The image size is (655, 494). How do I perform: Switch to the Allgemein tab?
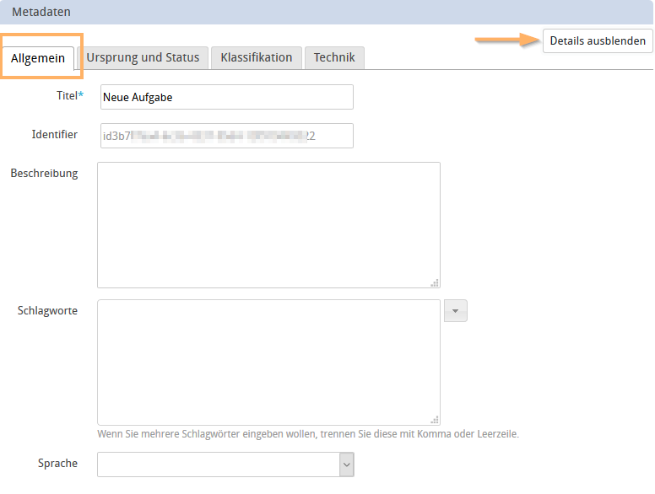(38, 58)
